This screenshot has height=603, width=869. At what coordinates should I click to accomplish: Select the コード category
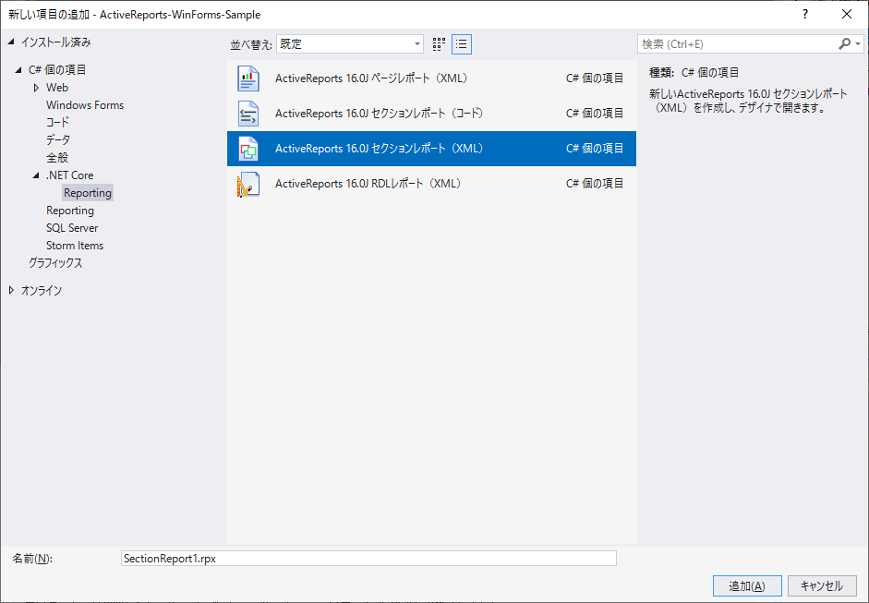pos(57,123)
